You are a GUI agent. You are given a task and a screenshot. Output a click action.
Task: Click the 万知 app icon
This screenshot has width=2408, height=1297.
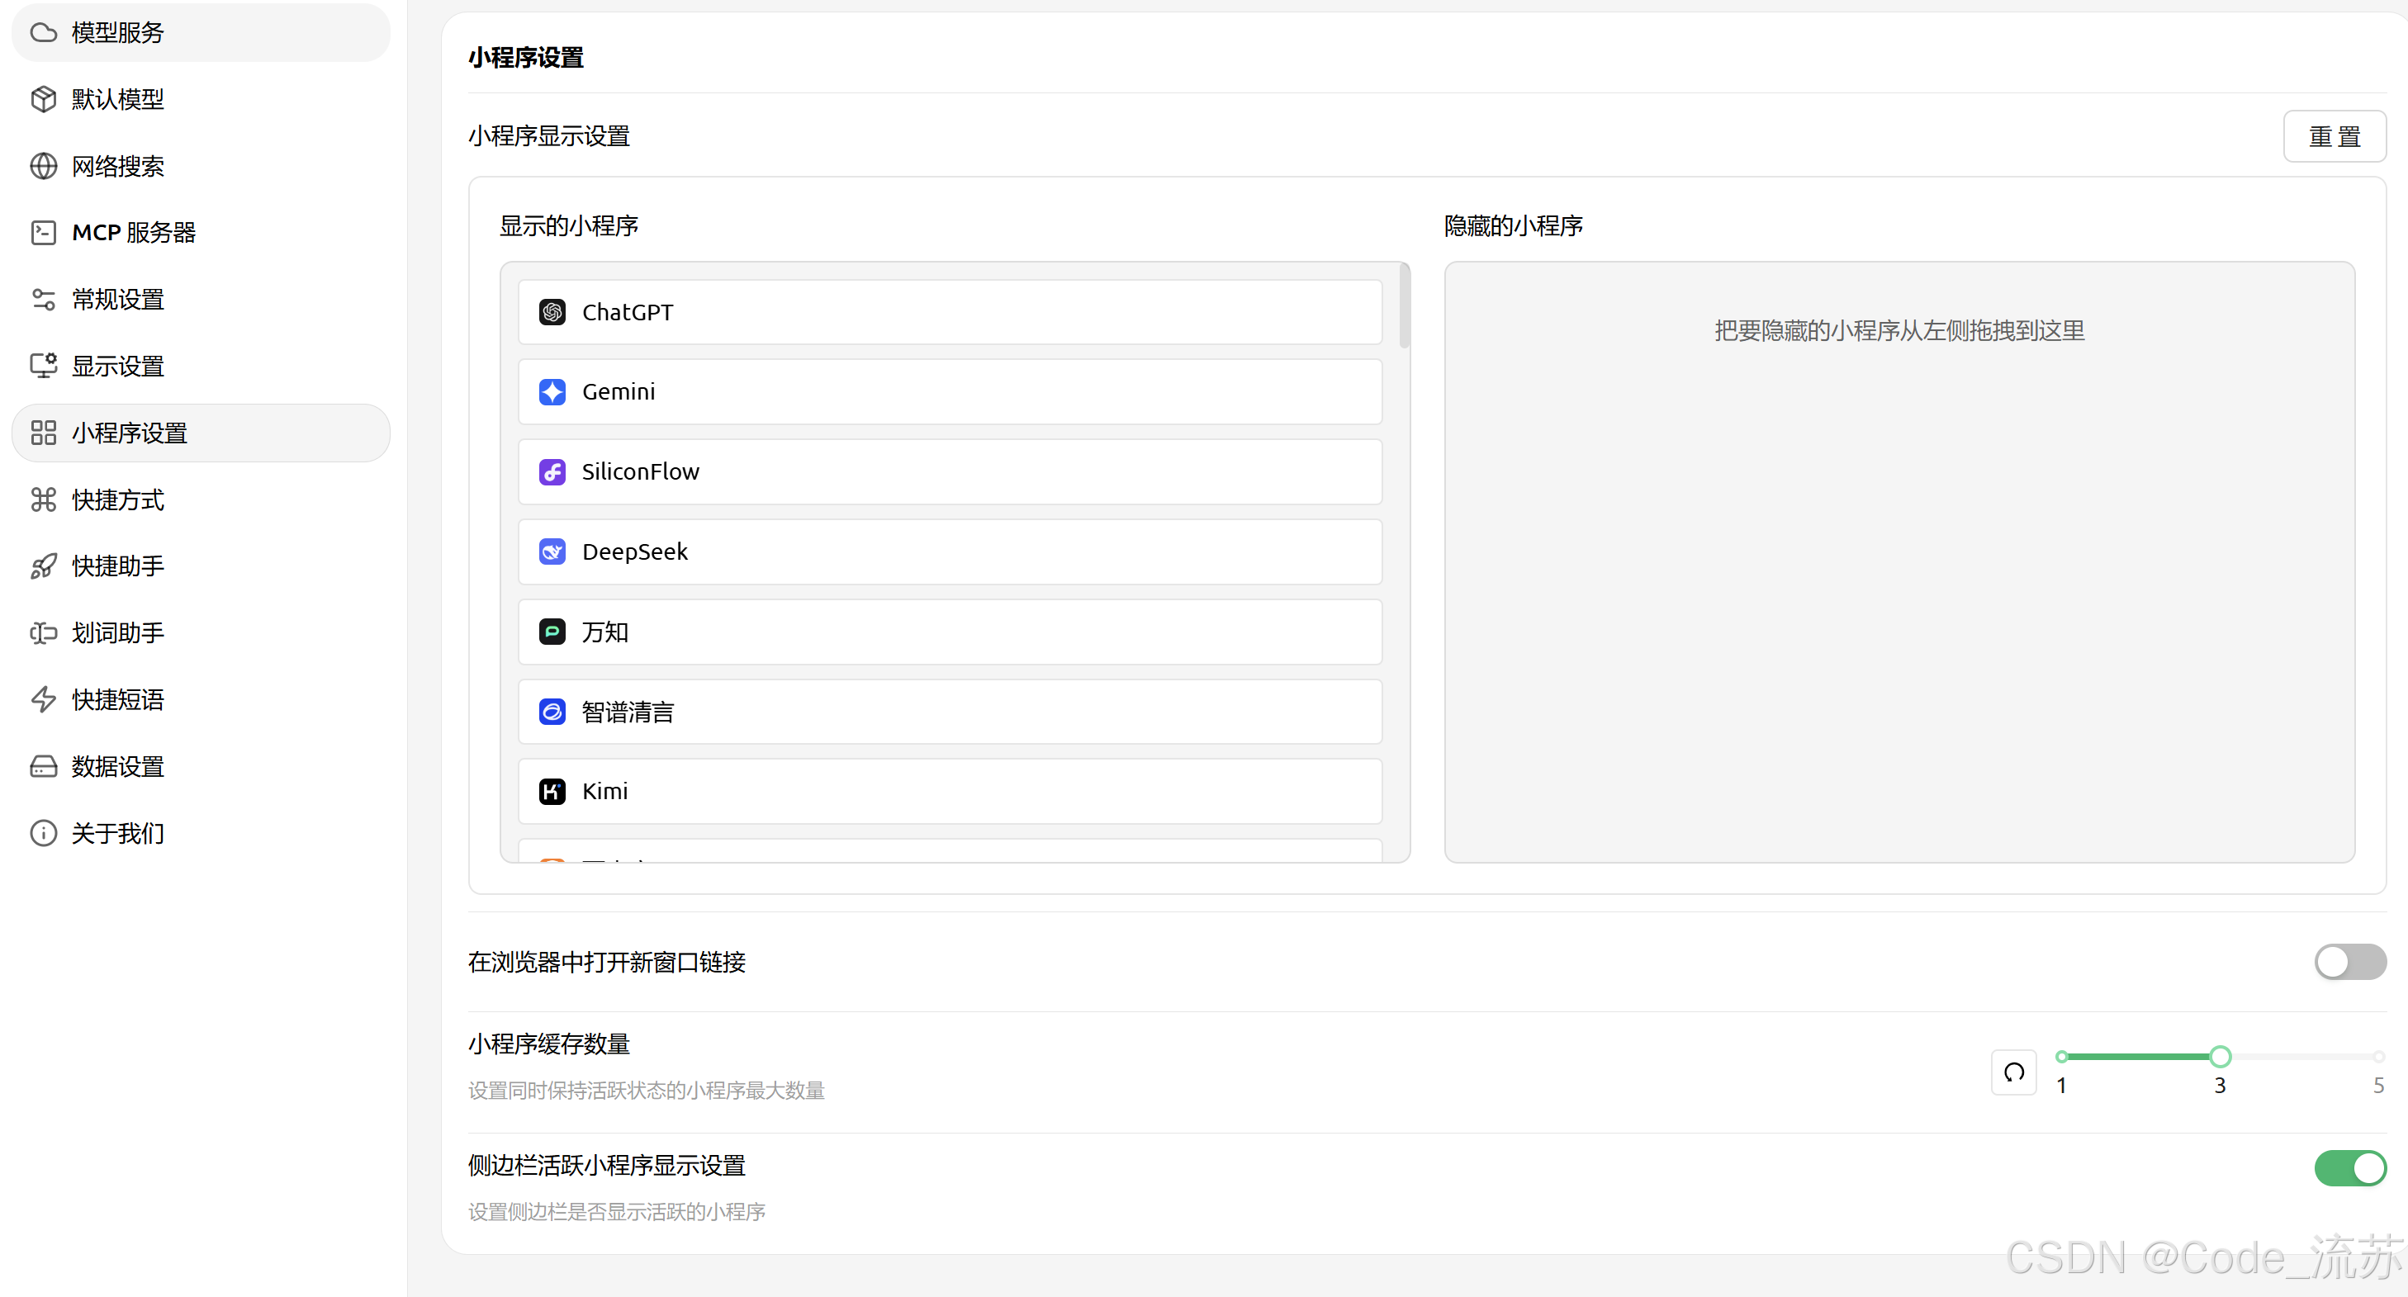coord(552,632)
